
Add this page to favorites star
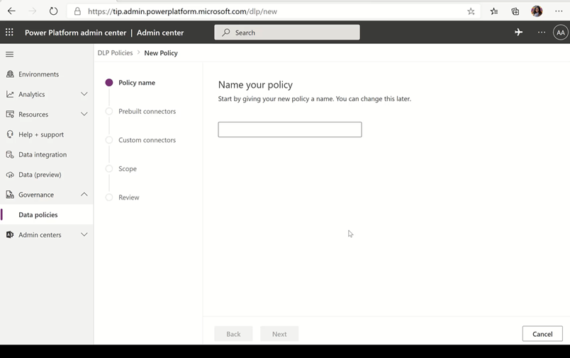coord(471,11)
